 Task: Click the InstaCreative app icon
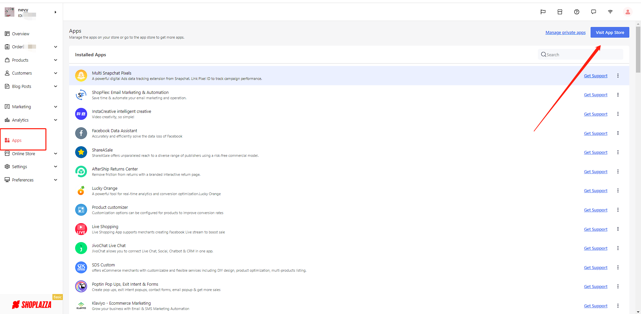coord(81,114)
